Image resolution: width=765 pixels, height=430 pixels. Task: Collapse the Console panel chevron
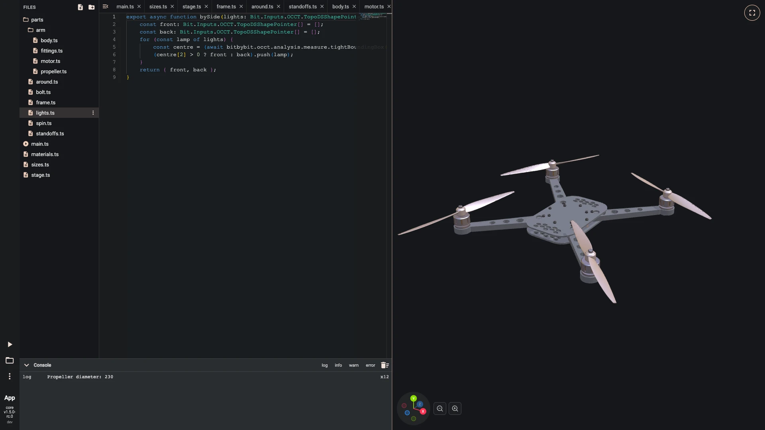[26, 365]
